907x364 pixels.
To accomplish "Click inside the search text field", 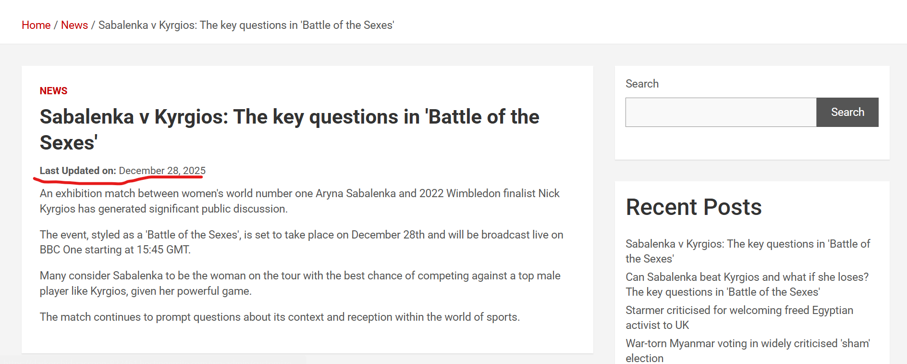I will (721, 113).
